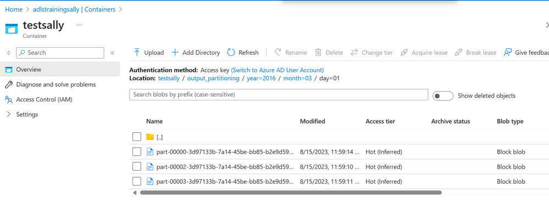The height and width of the screenshot is (214, 549).
Task: Click the Refresh circular arrow icon
Action: tap(231, 53)
